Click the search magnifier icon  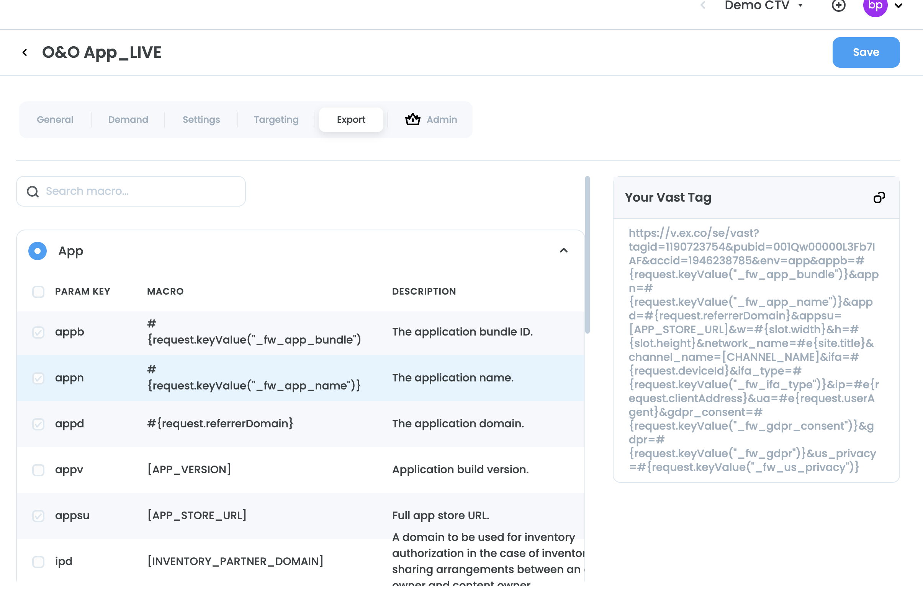coord(33,191)
